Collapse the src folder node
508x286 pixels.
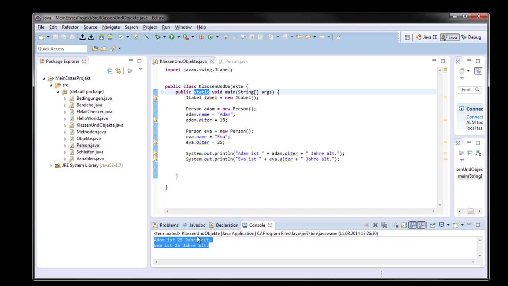pyautogui.click(x=51, y=85)
